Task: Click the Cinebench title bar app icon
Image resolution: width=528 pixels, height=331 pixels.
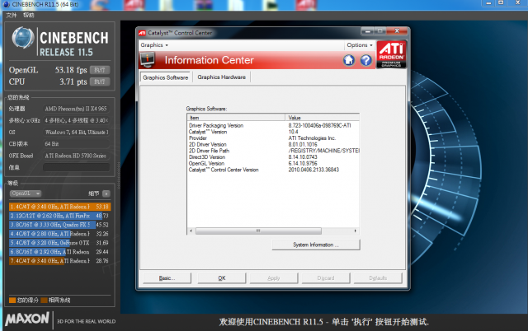Action: pyautogui.click(x=6, y=4)
